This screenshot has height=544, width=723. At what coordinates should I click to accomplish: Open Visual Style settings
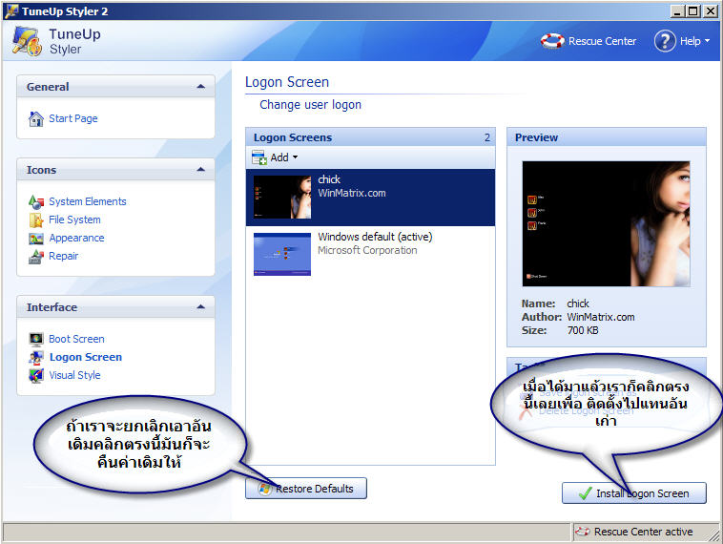(74, 375)
